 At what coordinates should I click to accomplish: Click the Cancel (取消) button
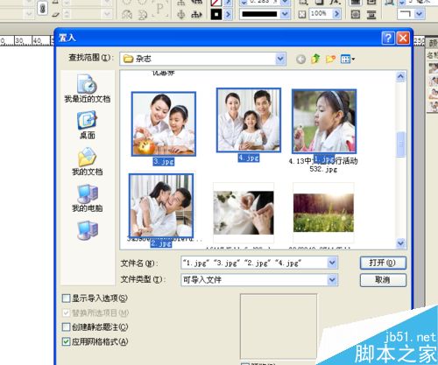(383, 280)
